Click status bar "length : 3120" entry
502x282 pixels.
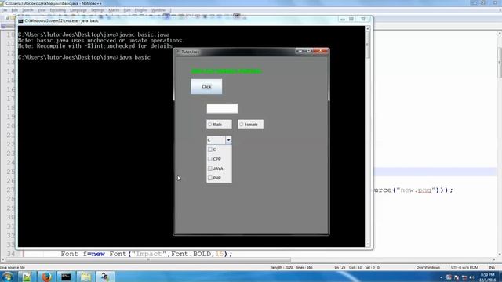point(282,267)
